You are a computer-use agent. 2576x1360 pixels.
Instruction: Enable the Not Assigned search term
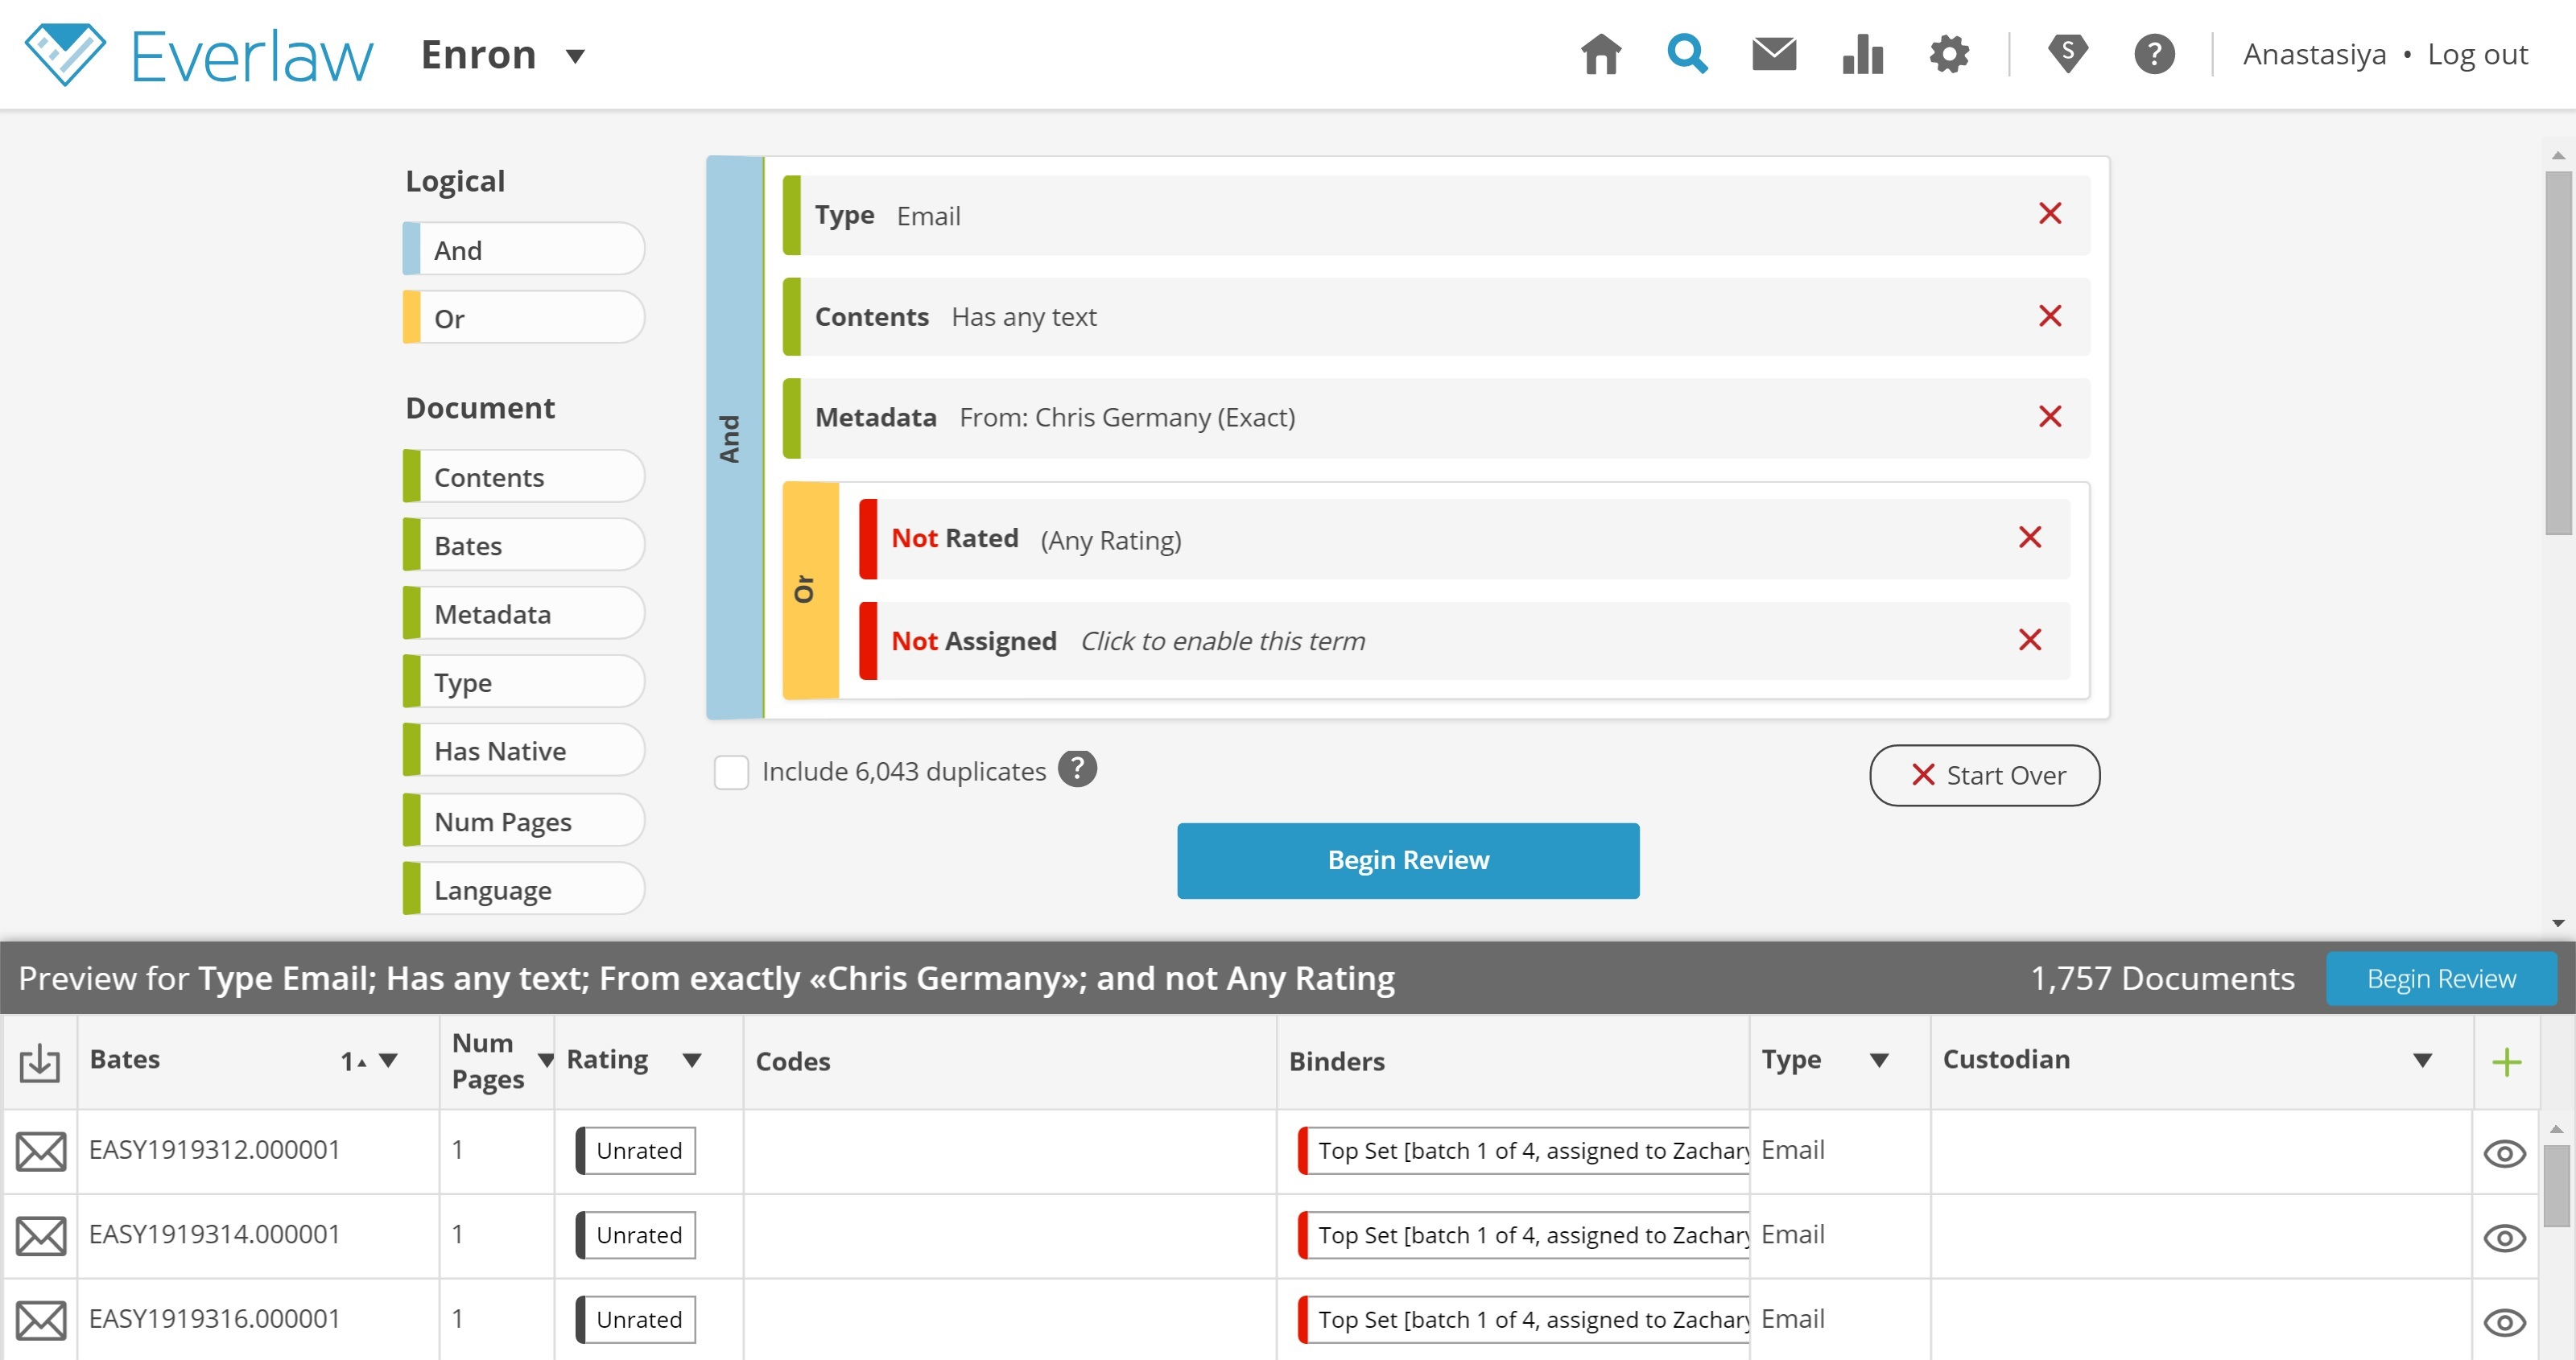pyautogui.click(x=1222, y=641)
